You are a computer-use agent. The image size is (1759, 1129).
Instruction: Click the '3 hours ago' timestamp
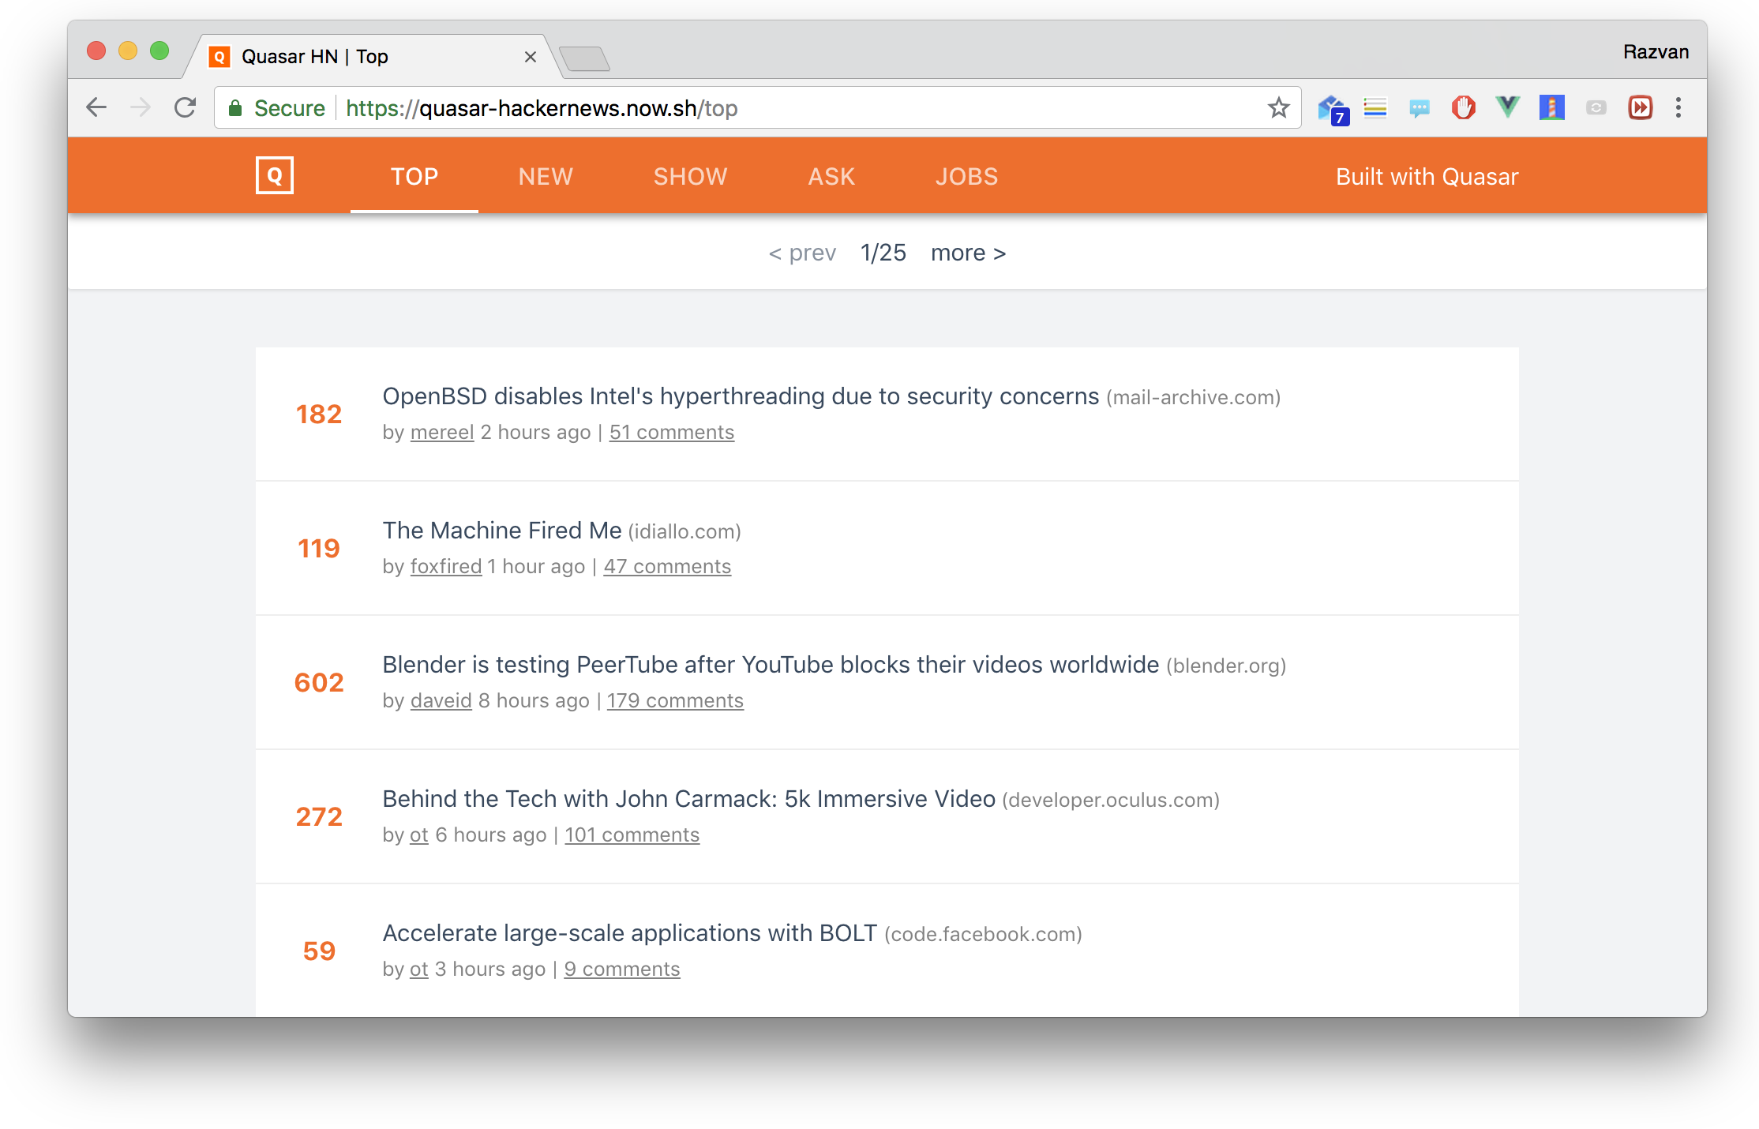coord(490,969)
